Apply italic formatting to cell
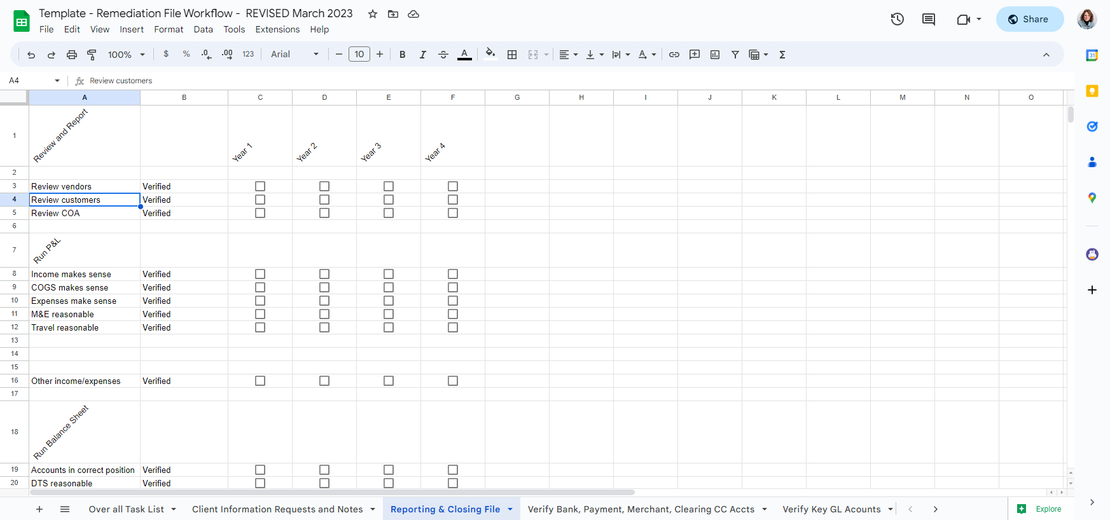Screen dimensions: 1110x520 tap(422, 55)
